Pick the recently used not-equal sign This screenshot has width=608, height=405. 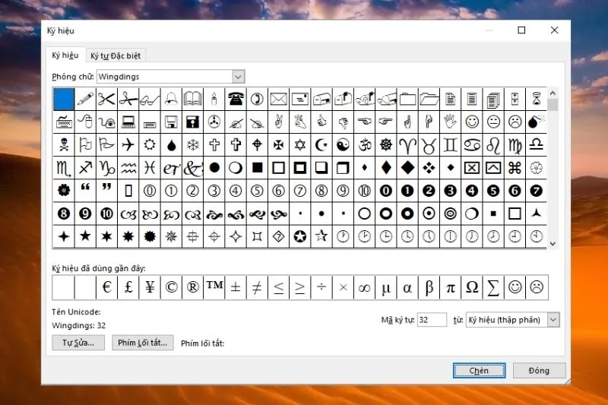pyautogui.click(x=257, y=287)
